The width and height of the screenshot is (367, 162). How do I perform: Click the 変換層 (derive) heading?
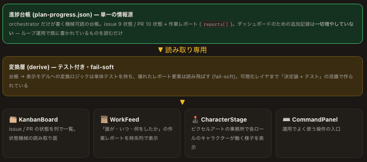click(61, 67)
